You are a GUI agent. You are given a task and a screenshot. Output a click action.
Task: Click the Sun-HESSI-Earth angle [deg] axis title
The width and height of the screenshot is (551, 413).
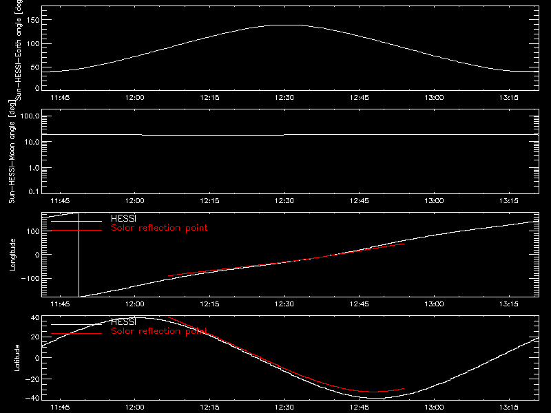click(19, 50)
